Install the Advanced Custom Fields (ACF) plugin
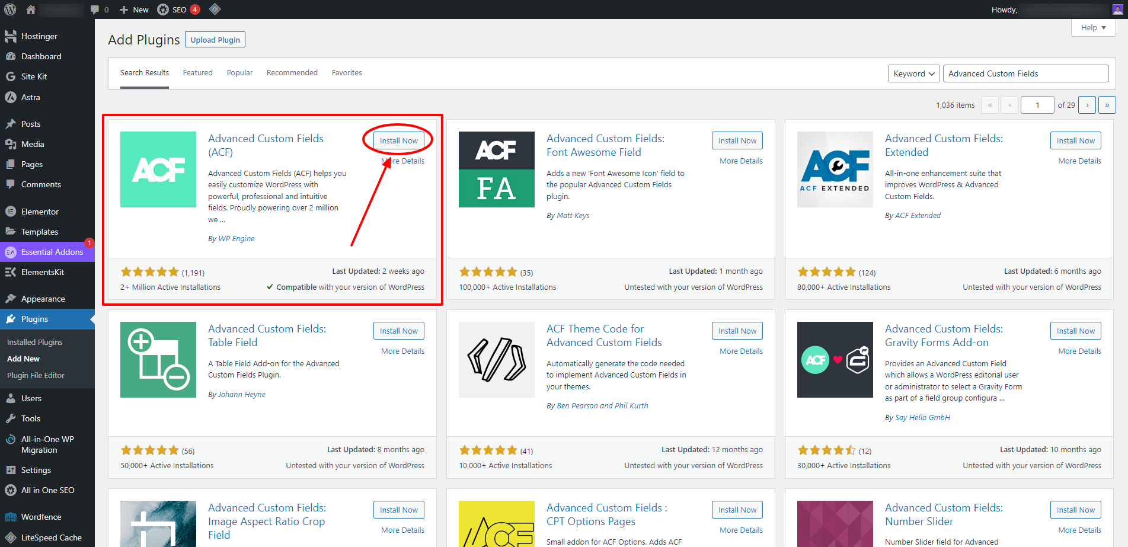Image resolution: width=1128 pixels, height=547 pixels. [398, 140]
